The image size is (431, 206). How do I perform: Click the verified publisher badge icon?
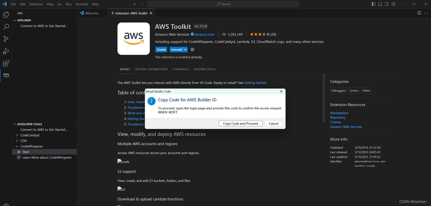coord(192,34)
